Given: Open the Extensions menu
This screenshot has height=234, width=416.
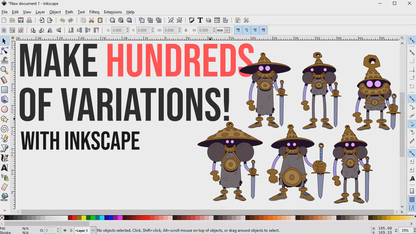Looking at the screenshot, I should click(113, 12).
